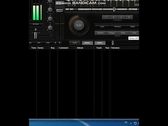168x126 pixels.
Task: Sort playlist by the Year column header
Action: click(107, 48)
